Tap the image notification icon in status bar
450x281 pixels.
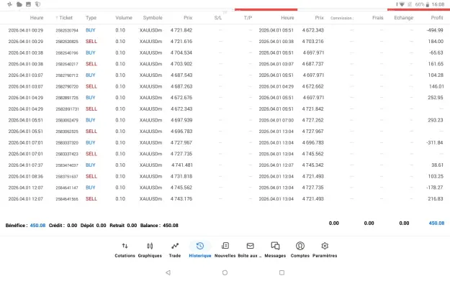point(28,4)
